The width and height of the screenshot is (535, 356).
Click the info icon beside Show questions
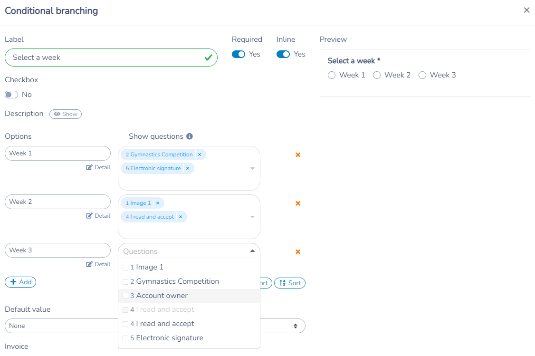click(190, 136)
